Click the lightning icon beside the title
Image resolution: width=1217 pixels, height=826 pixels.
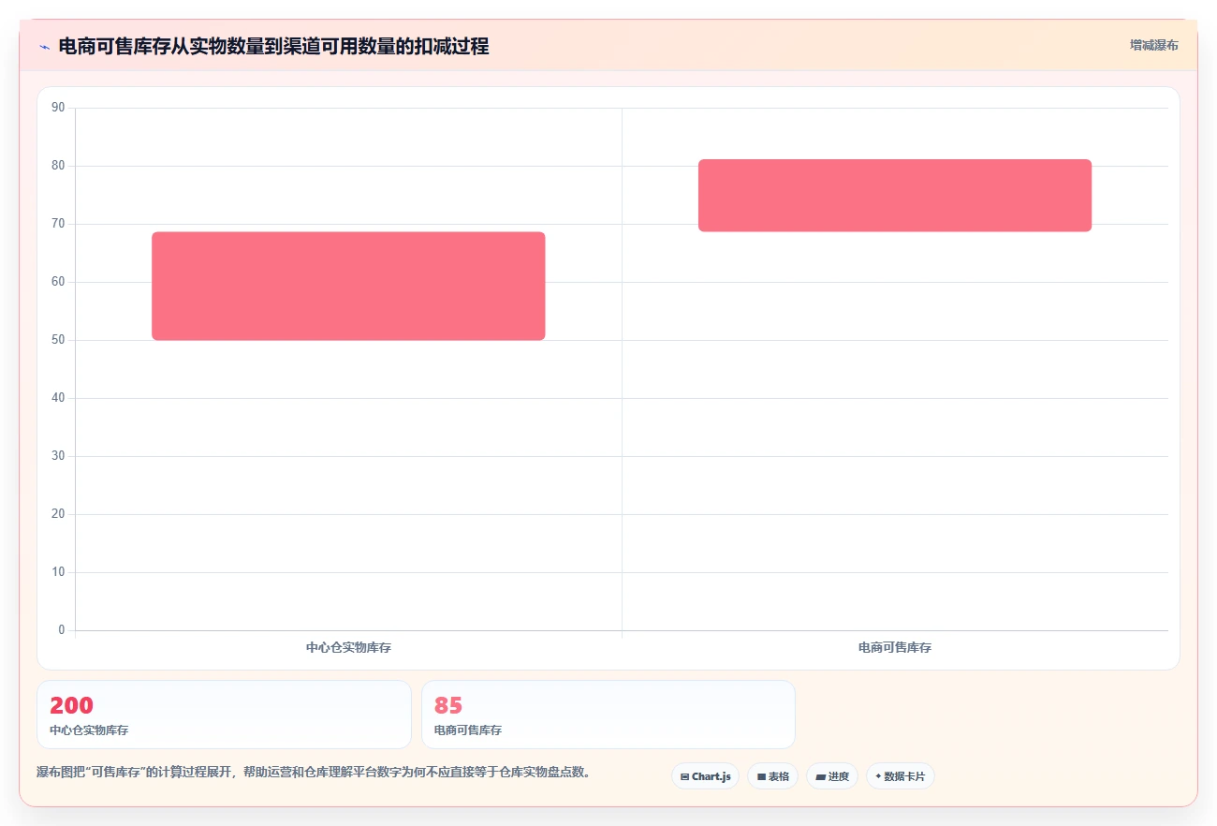(44, 47)
